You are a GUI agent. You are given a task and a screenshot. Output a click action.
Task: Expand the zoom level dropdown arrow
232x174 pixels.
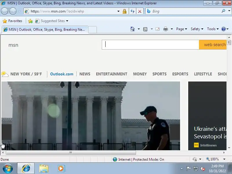pyautogui.click(x=224, y=159)
